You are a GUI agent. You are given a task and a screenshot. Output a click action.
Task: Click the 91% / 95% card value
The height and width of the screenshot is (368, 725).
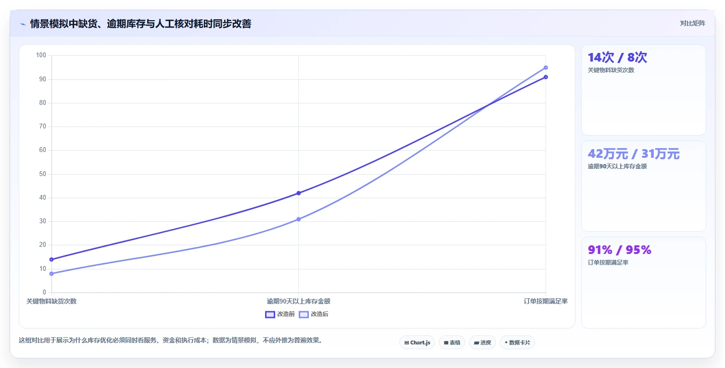[619, 250]
